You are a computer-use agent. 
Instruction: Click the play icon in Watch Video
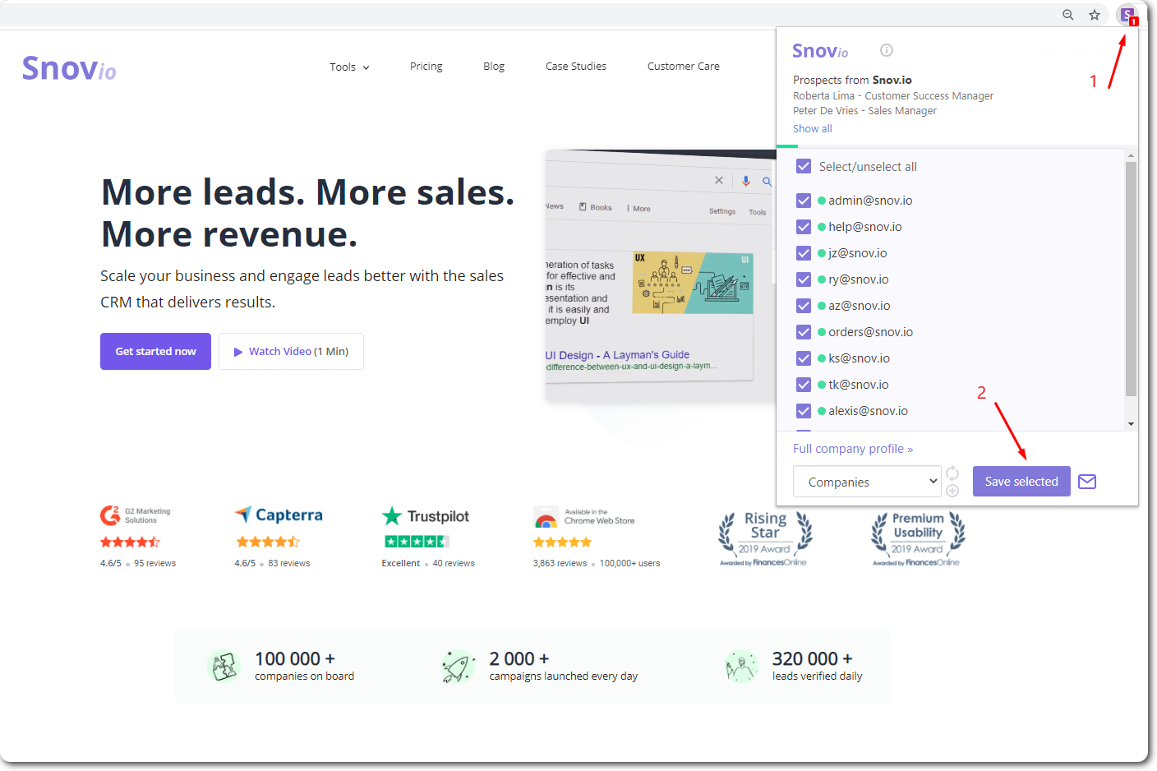pyautogui.click(x=238, y=352)
